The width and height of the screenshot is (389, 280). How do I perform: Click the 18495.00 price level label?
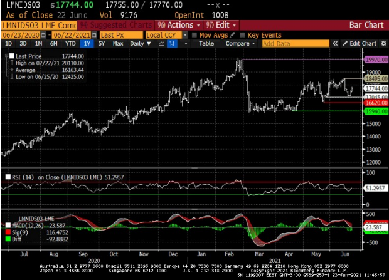[x=376, y=78]
